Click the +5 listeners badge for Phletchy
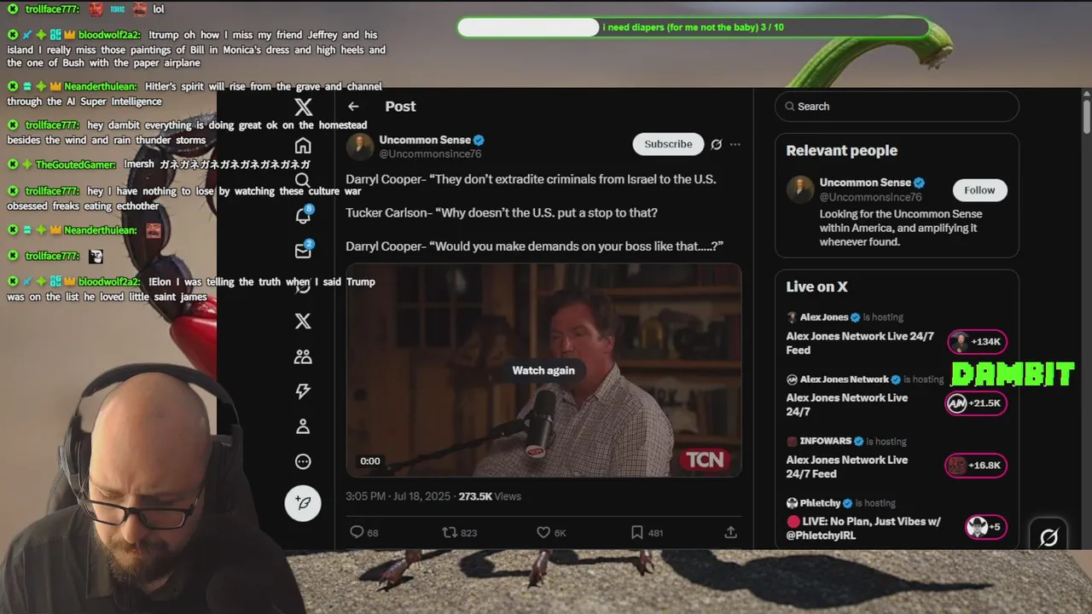Image resolution: width=1092 pixels, height=614 pixels. click(985, 527)
